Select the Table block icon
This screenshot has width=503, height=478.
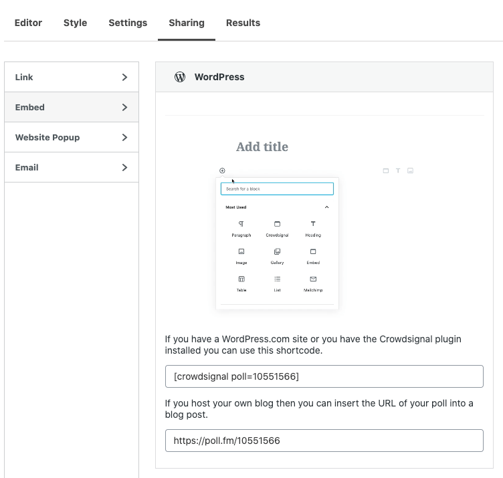point(241,279)
